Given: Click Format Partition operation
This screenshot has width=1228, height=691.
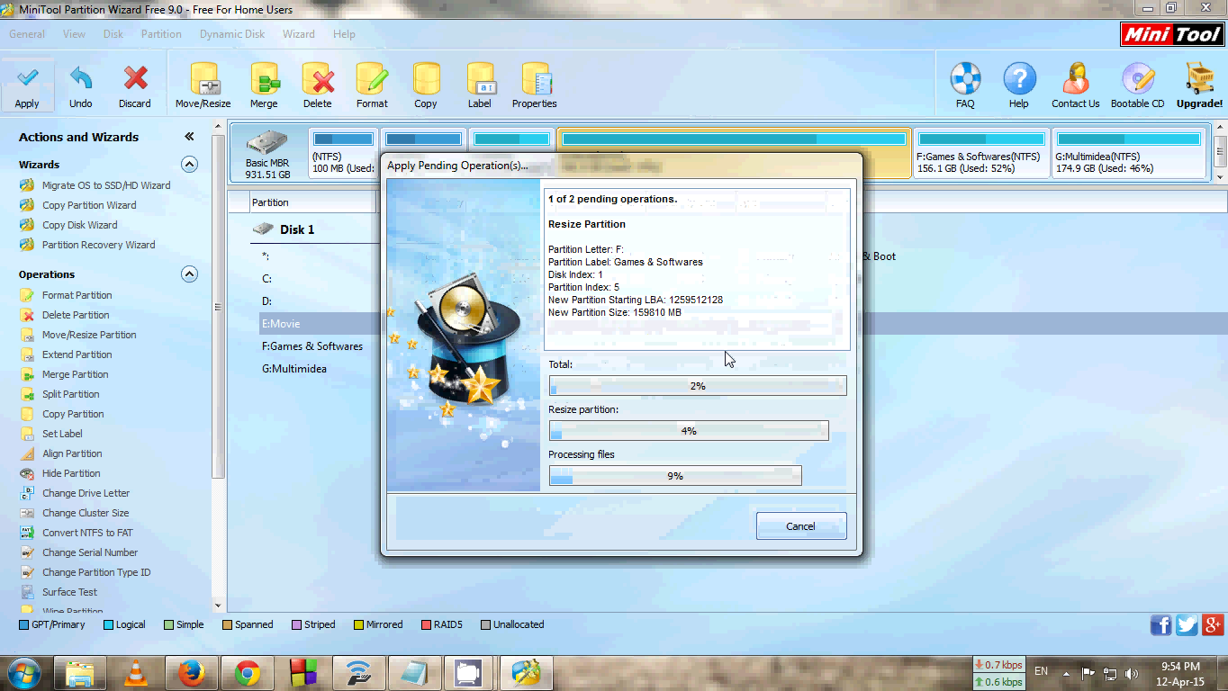Looking at the screenshot, I should pyautogui.click(x=77, y=295).
